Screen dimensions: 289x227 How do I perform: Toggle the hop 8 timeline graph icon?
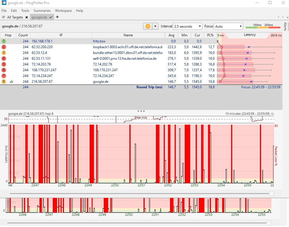point(12,82)
